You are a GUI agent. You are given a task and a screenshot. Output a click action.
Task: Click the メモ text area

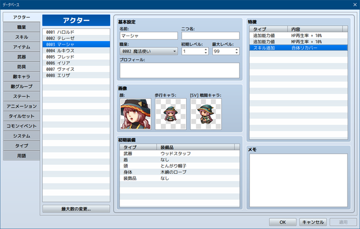(x=299, y=180)
